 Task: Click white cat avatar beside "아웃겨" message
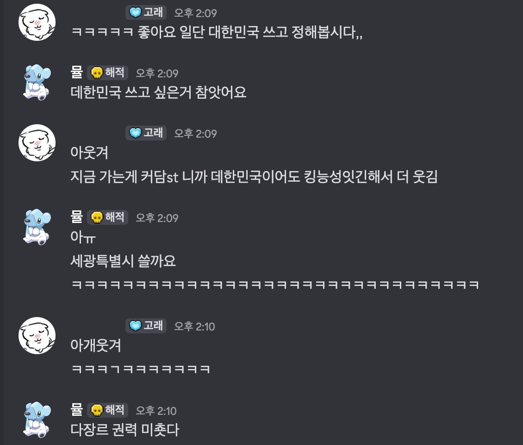(37, 143)
